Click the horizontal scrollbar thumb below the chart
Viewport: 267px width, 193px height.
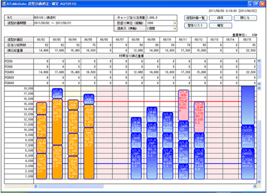pyautogui.click(x=71, y=186)
